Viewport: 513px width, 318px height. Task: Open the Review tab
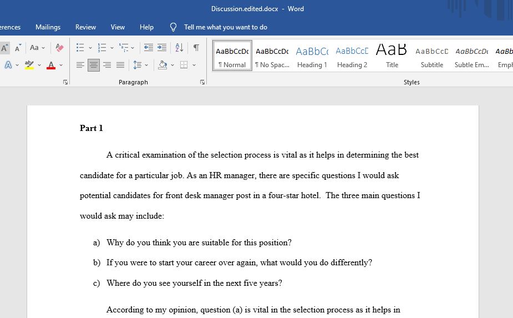85,27
